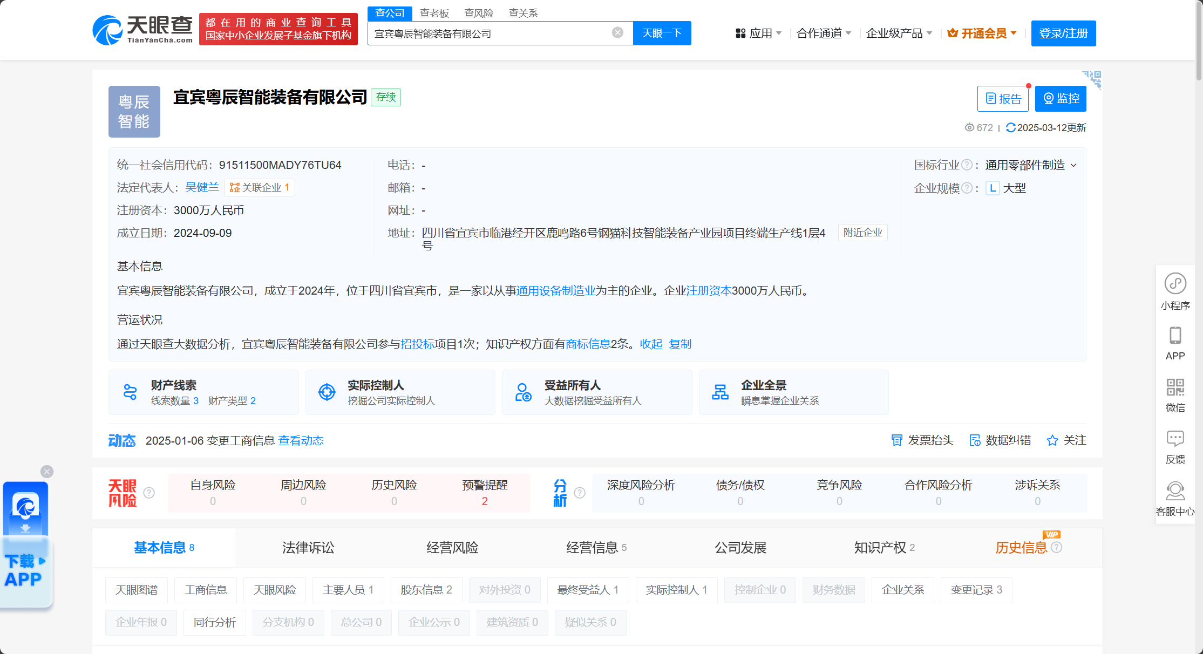
Task: Switch to the 查风险 search tab
Action: (x=479, y=13)
